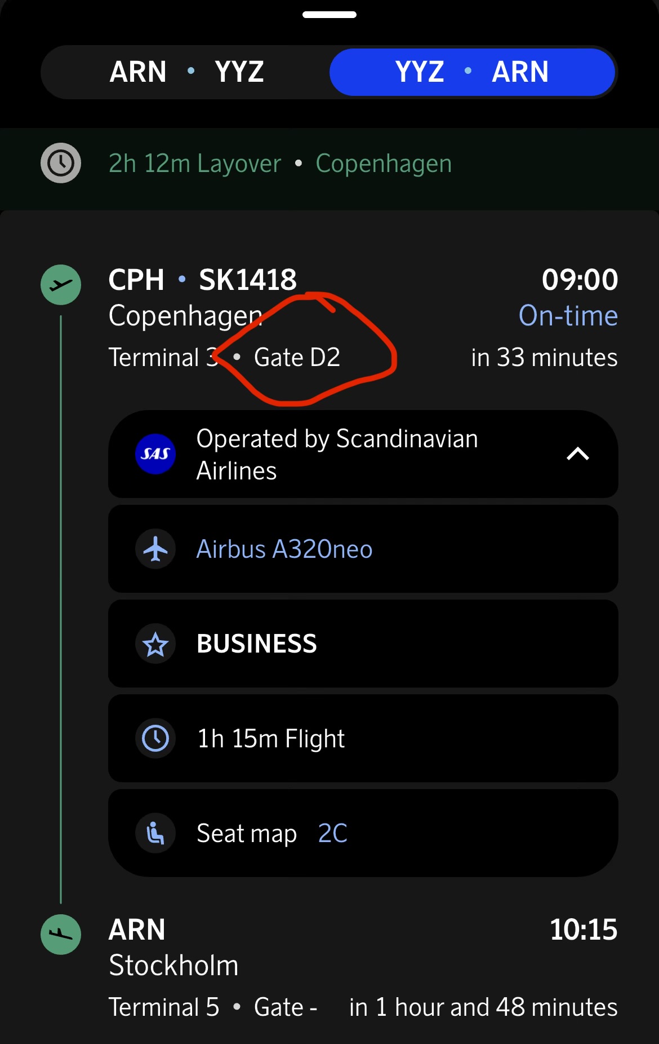Tap the On-time flight status text
The height and width of the screenshot is (1044, 659).
(x=568, y=316)
